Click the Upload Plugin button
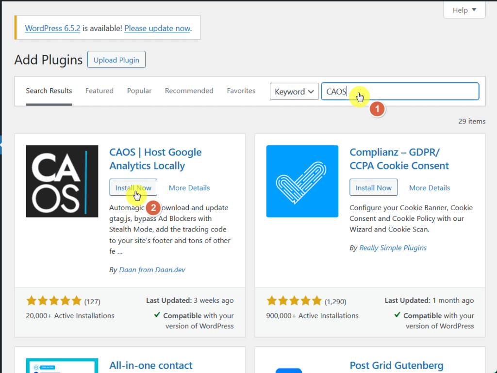Image resolution: width=497 pixels, height=373 pixels. 116,60
